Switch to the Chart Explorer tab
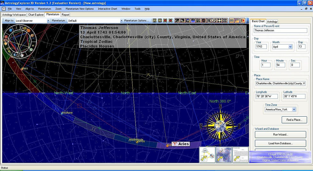313x171 pixels. tap(36, 15)
